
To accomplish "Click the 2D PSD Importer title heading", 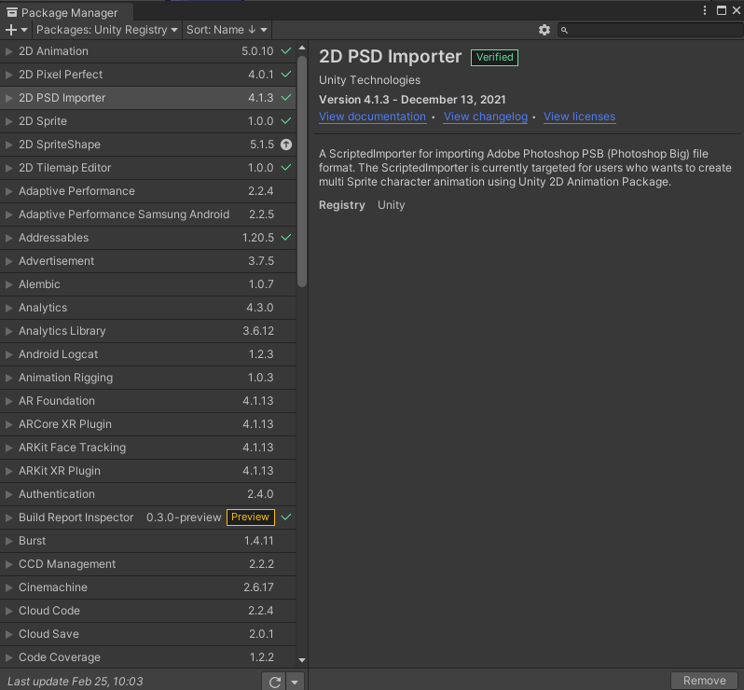I will pyautogui.click(x=390, y=57).
